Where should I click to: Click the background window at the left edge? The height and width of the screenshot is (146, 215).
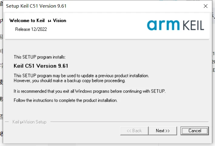2,76
